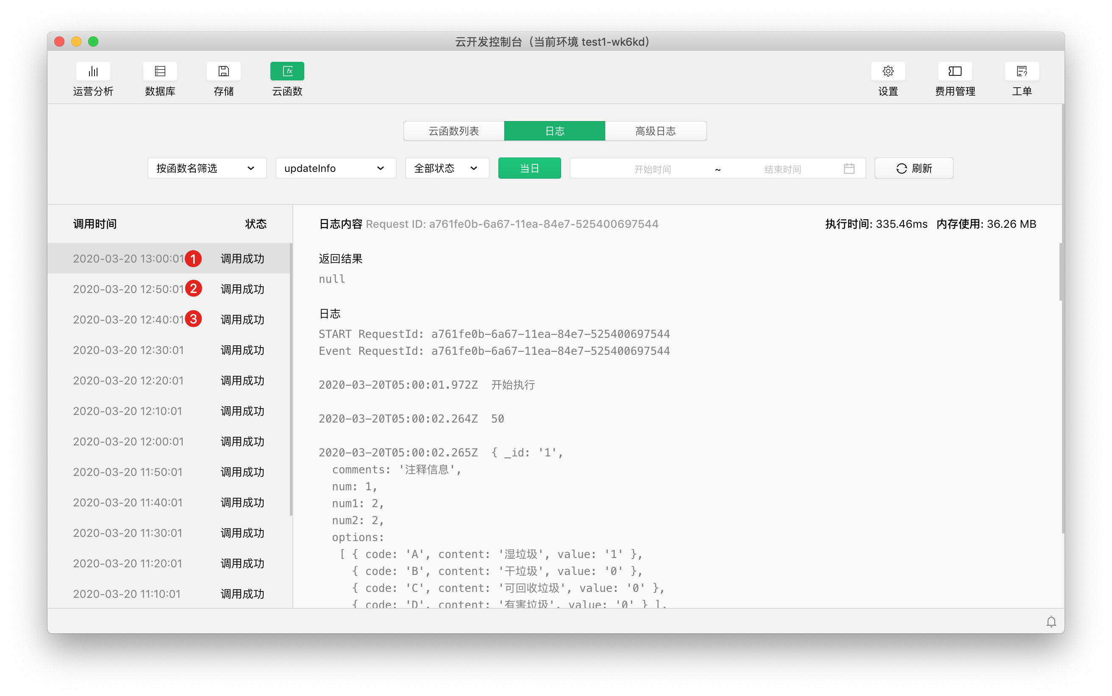Image resolution: width=1112 pixels, height=696 pixels.
Task: Switch to the 高级日志 tab
Action: (655, 131)
